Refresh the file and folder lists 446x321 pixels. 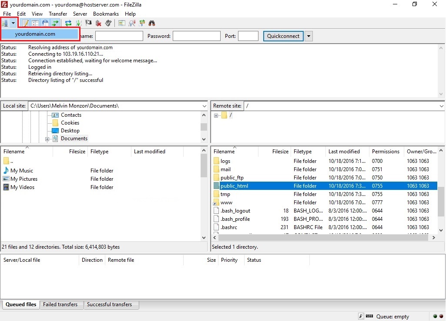[x=68, y=23]
